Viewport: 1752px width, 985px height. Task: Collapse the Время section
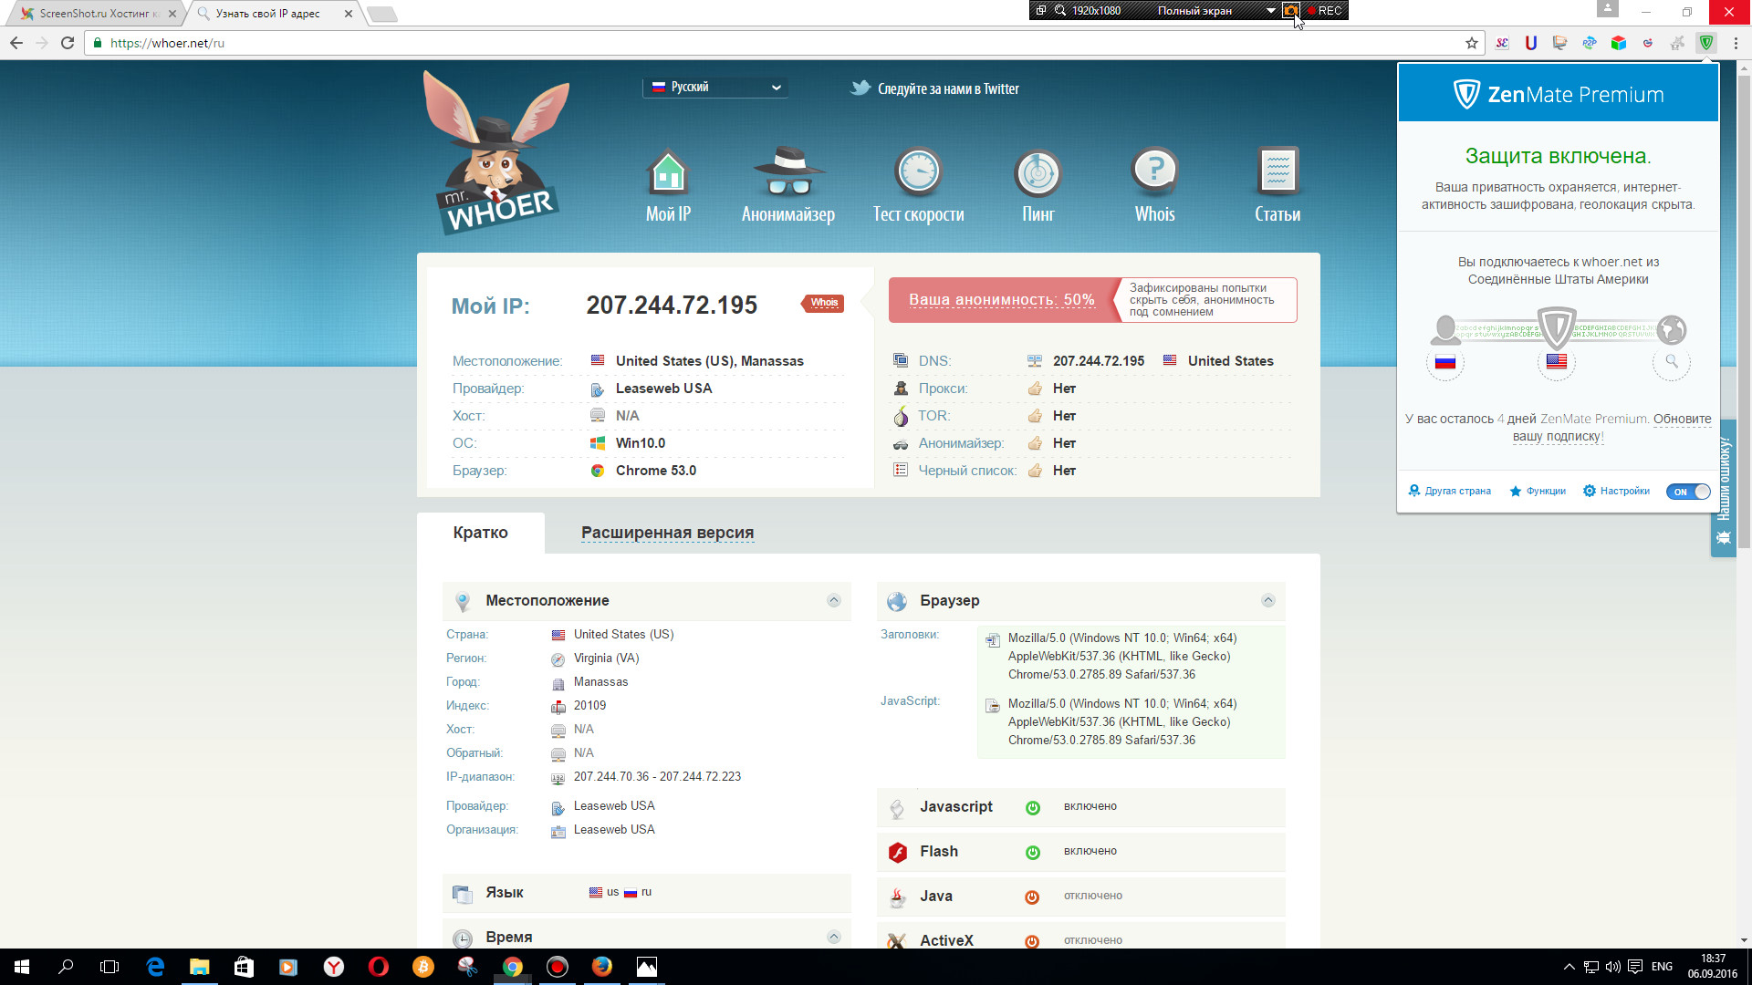tap(833, 937)
